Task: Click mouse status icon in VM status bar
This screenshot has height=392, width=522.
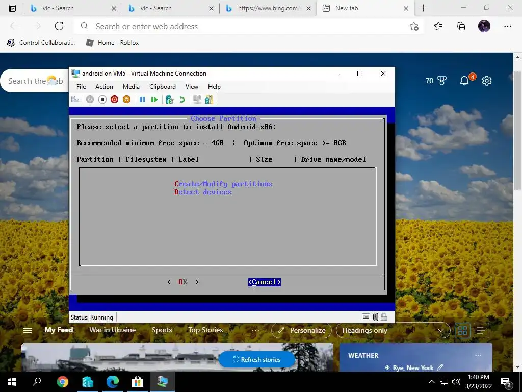Action: (x=376, y=317)
